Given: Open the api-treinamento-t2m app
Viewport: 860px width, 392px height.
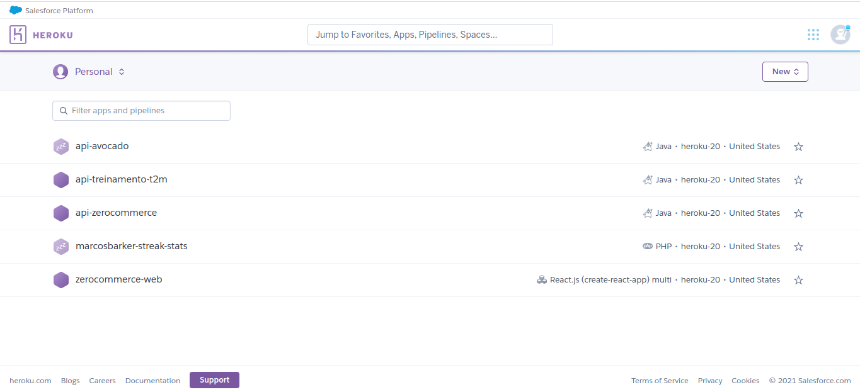Looking at the screenshot, I should (122, 179).
